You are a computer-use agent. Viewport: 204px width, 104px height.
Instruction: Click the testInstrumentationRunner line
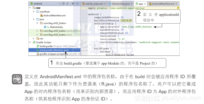point(140,42)
